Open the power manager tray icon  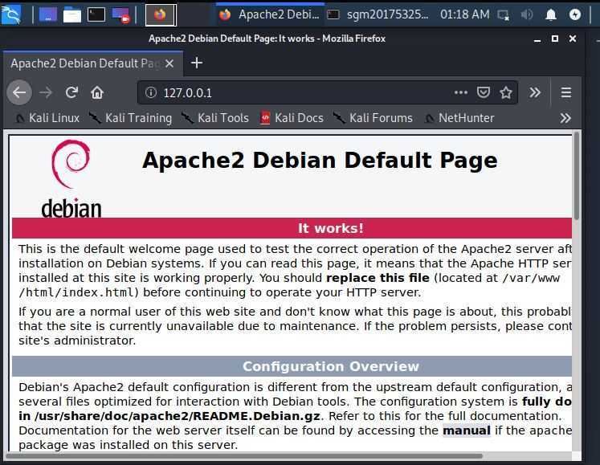[x=575, y=14]
